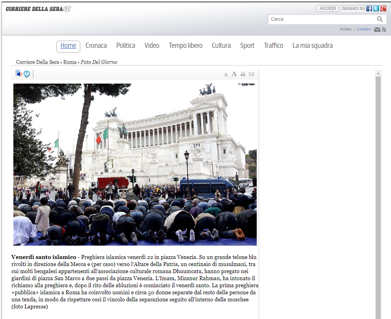Image resolution: width=391 pixels, height=319 pixels.
Task: Print the article via printer icon
Action: pyautogui.click(x=243, y=74)
